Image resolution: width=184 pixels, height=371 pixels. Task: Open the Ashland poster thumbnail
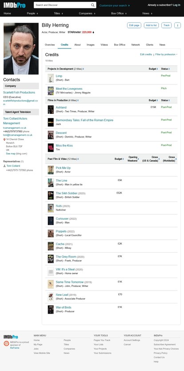pos(51,109)
